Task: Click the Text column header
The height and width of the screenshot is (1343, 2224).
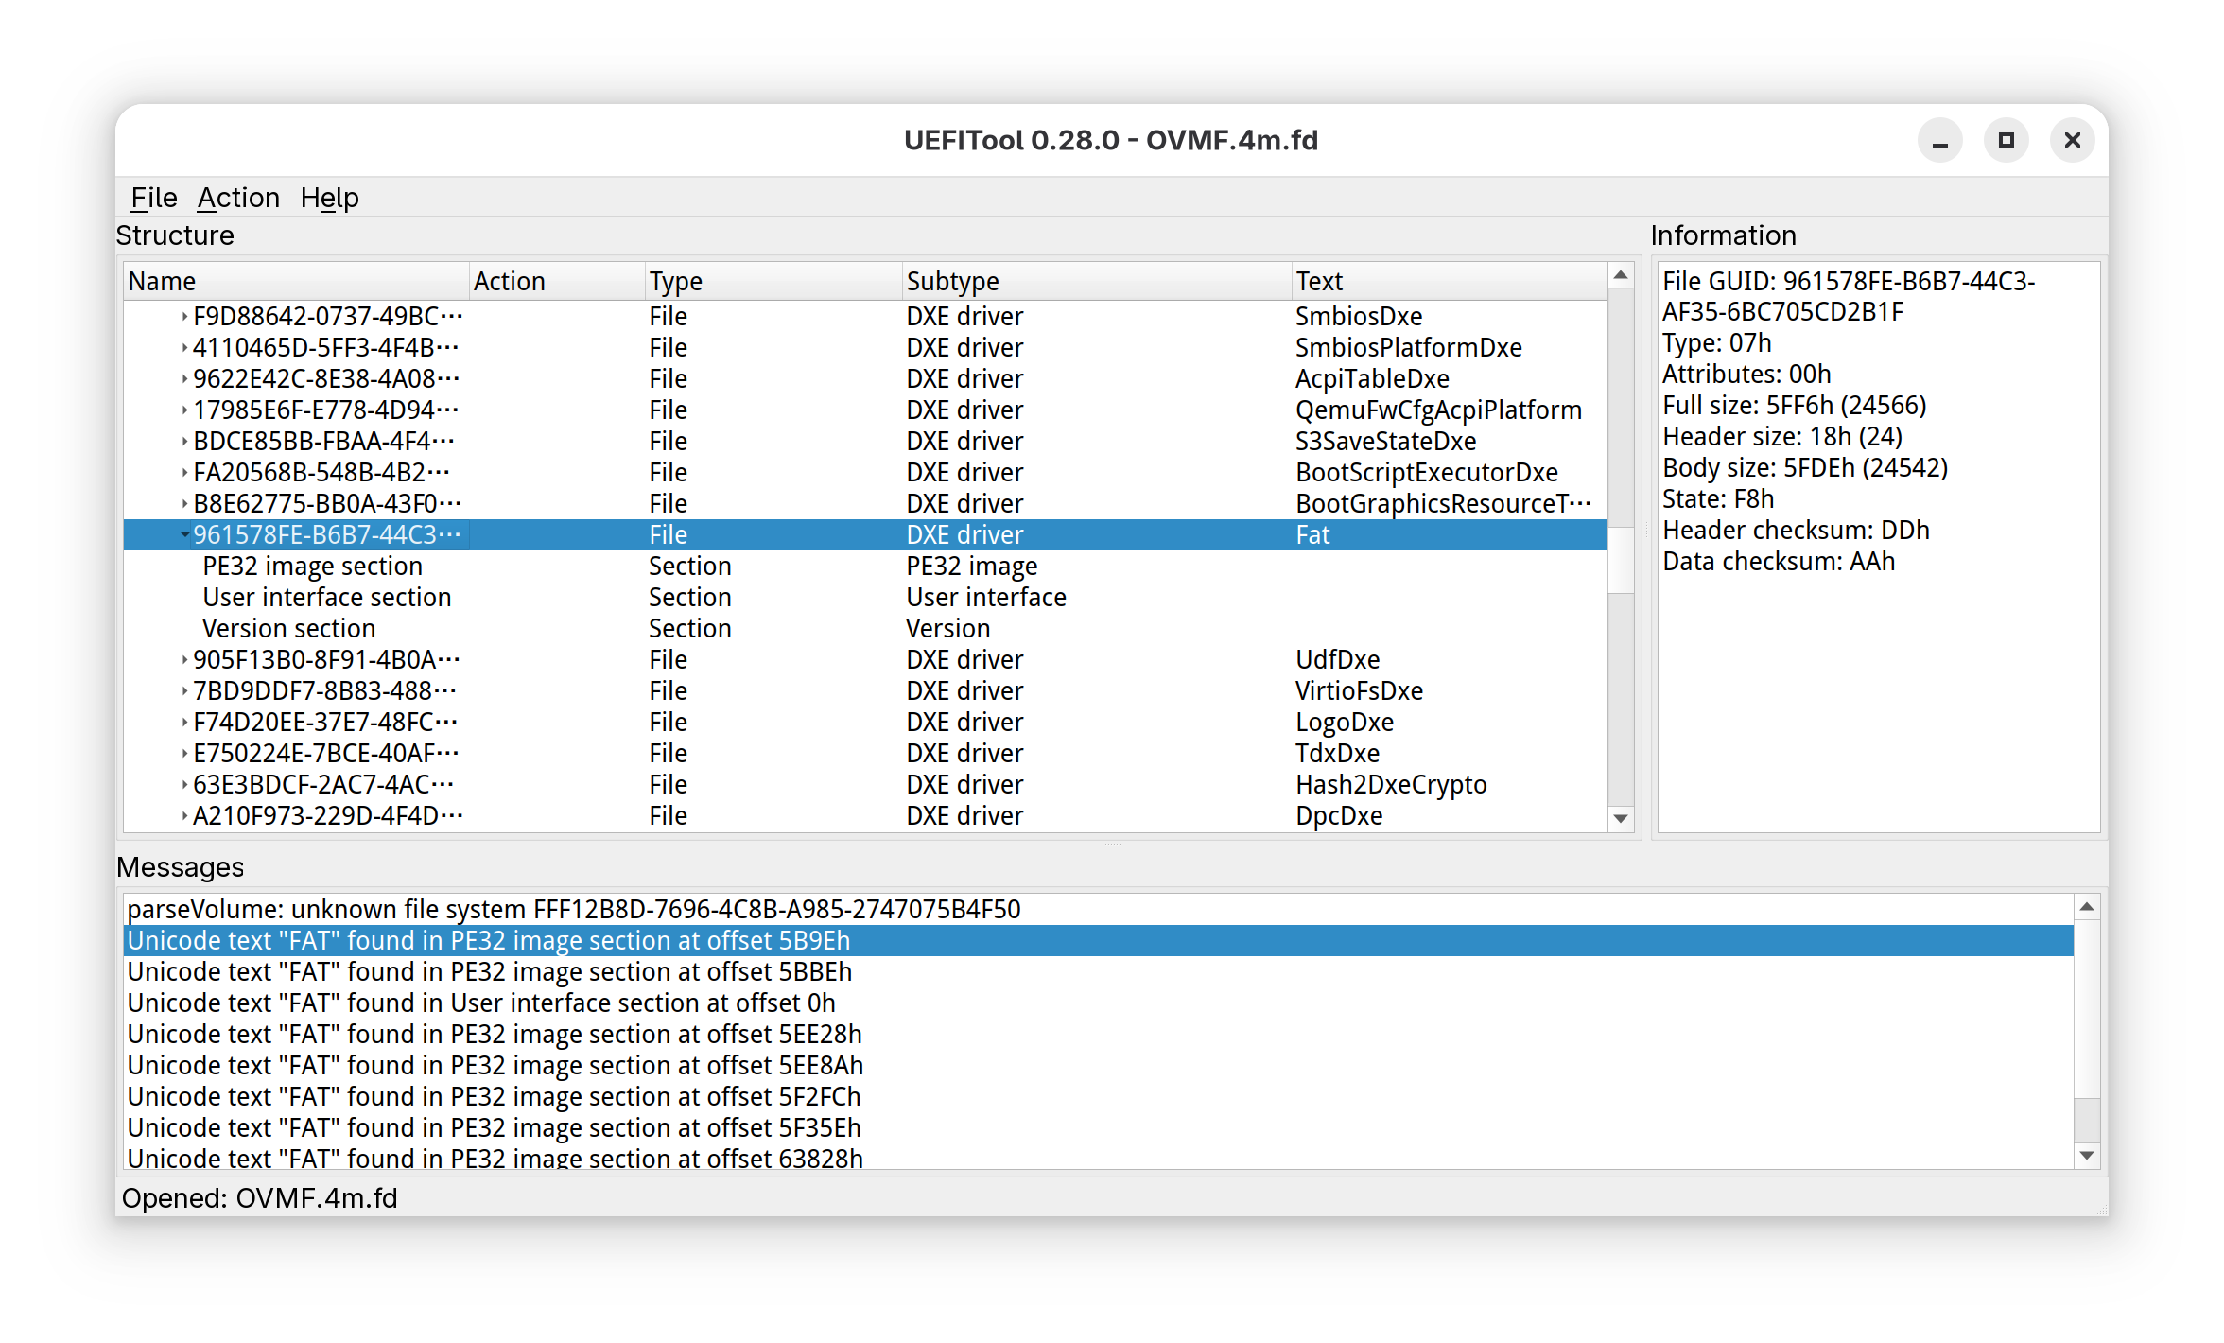Action: (1450, 282)
